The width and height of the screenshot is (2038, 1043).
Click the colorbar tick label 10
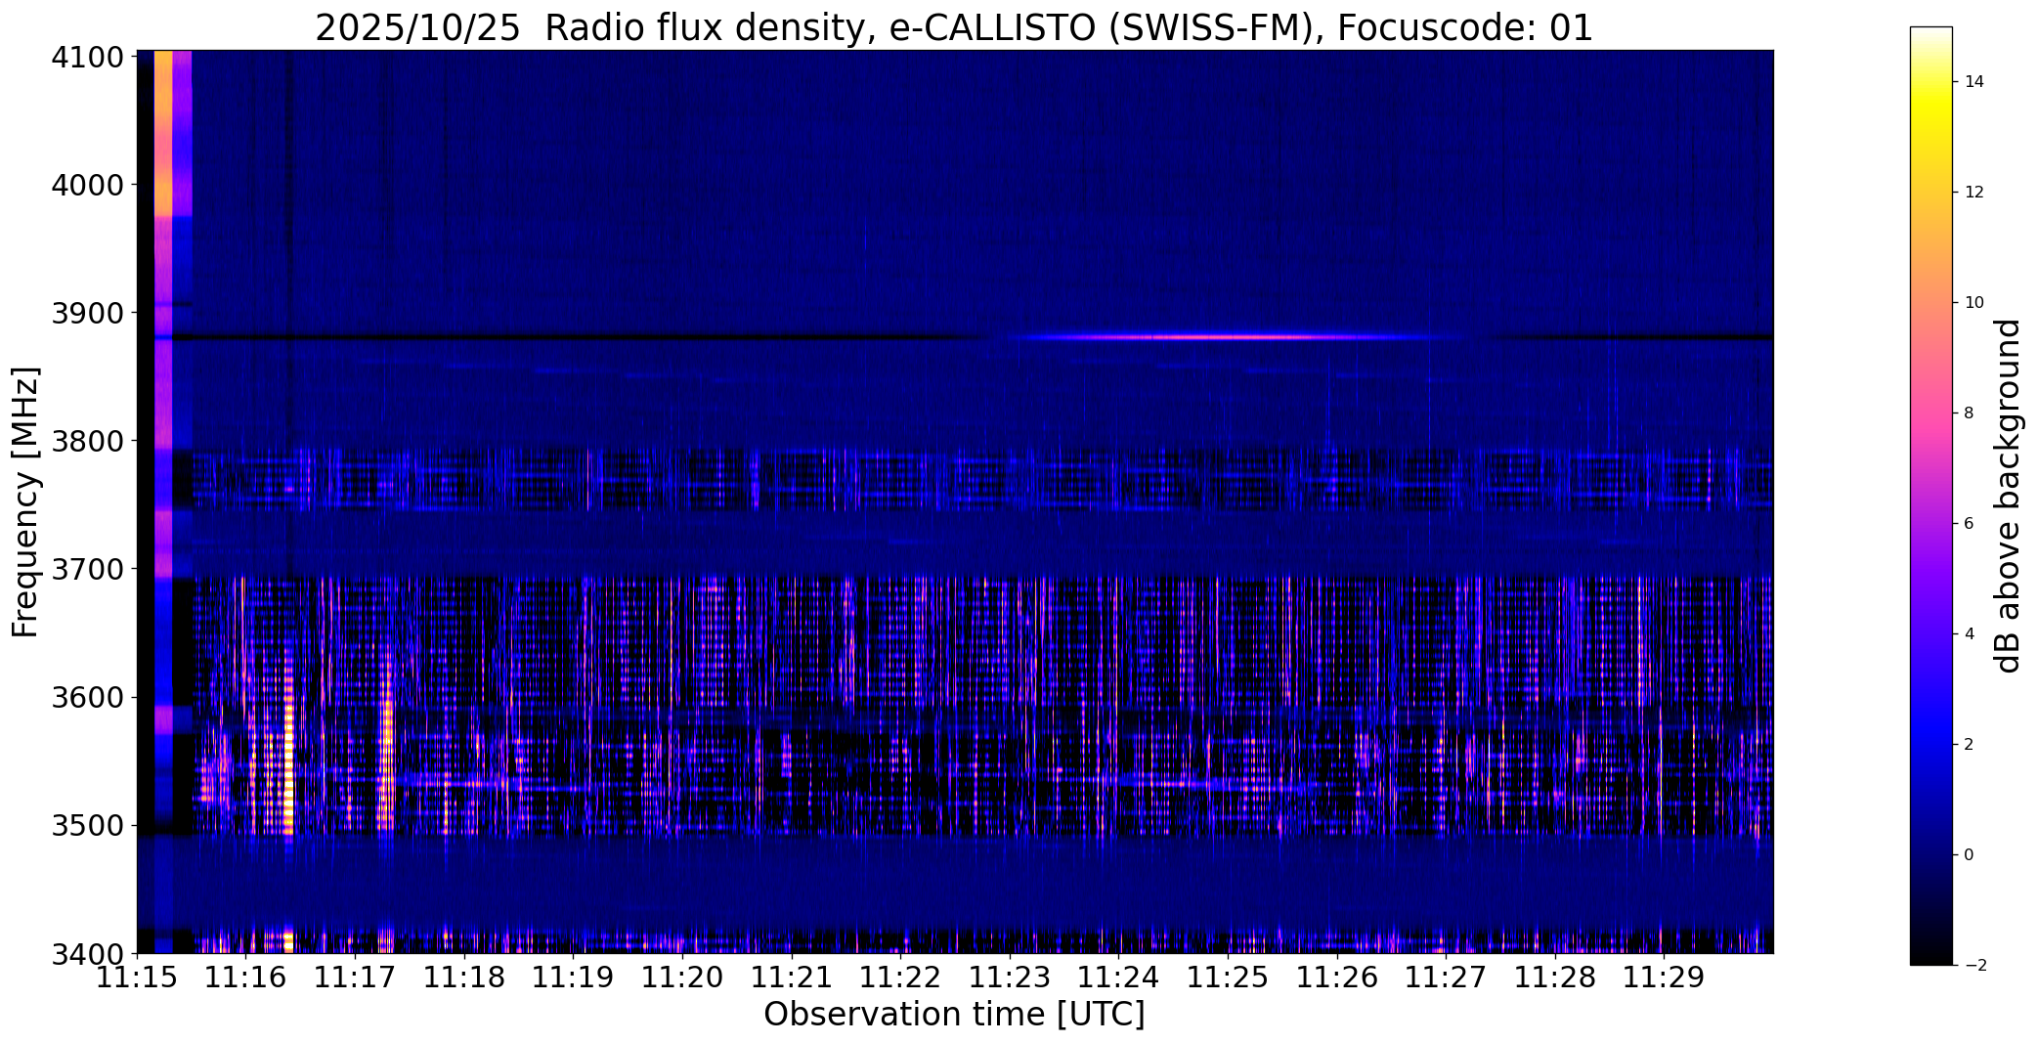coord(1974,303)
